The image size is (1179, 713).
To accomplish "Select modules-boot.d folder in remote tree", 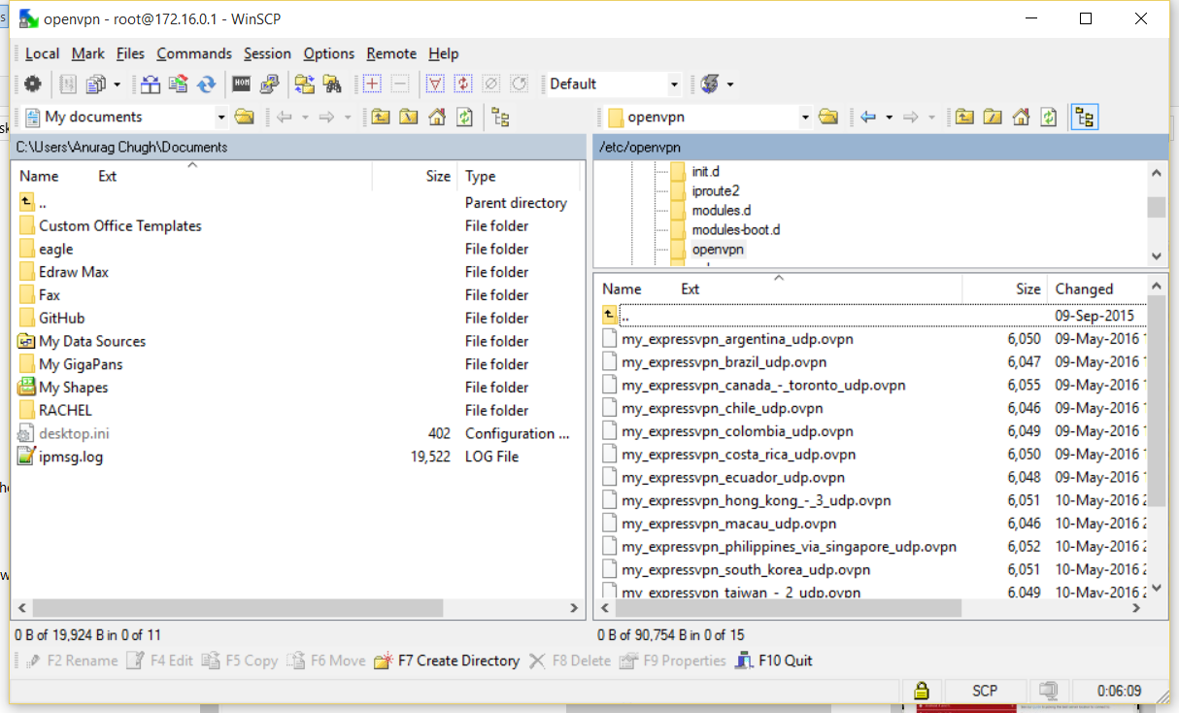I will [x=736, y=229].
